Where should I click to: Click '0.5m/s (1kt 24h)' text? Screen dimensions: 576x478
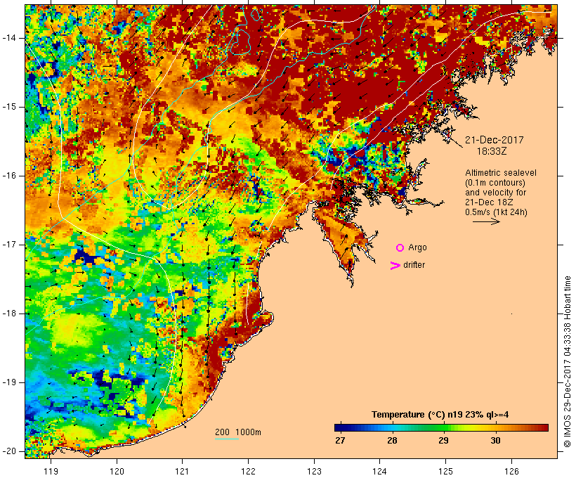click(x=496, y=212)
